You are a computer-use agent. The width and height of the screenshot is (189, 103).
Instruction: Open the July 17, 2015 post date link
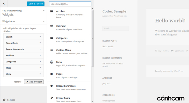pyautogui.click(x=163, y=51)
